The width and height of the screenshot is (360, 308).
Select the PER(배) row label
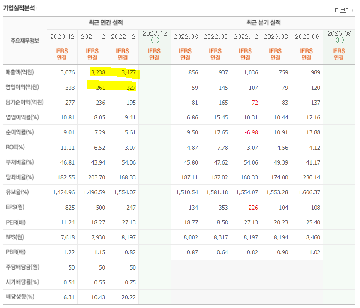click(16, 222)
